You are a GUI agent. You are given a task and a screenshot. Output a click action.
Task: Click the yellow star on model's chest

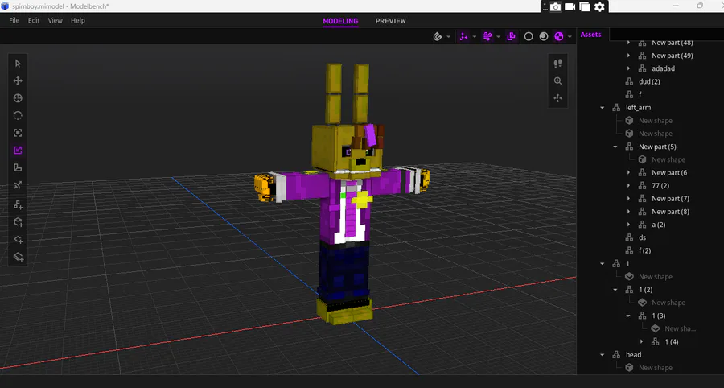coord(362,199)
